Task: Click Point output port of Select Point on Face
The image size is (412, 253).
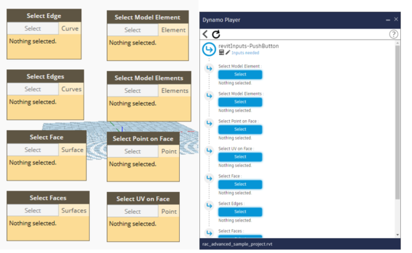Action: tap(169, 151)
